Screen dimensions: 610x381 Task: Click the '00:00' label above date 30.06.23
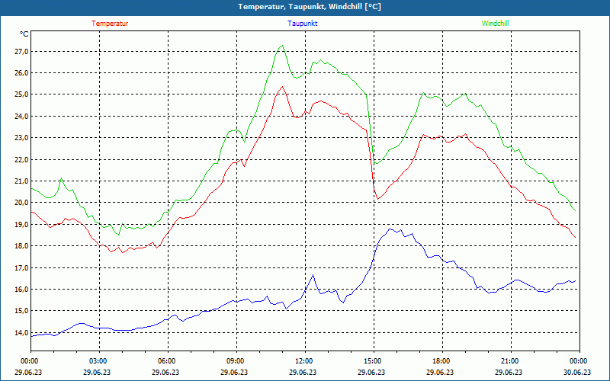pos(577,361)
